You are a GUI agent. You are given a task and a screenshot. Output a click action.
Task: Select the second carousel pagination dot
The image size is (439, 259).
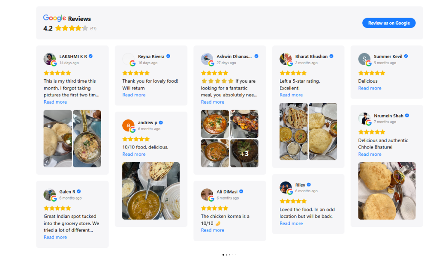tap(226, 255)
